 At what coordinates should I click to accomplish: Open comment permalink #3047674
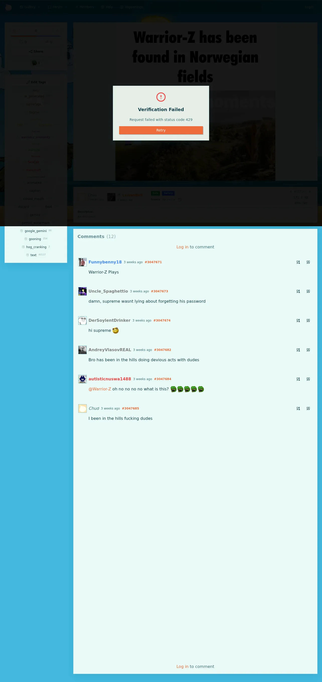162,320
